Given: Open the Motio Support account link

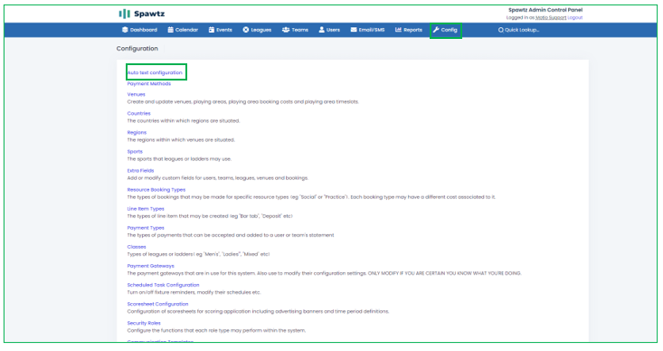Looking at the screenshot, I should [x=551, y=18].
